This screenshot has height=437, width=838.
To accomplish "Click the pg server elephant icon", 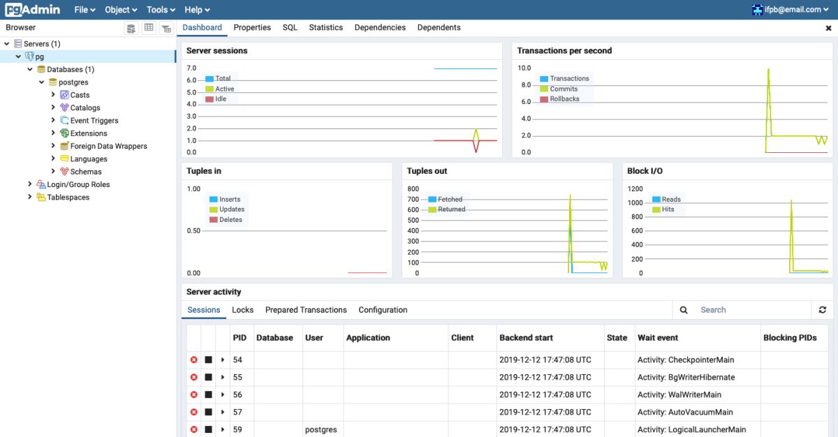I will [30, 57].
